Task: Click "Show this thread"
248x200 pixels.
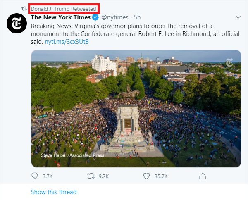Action: (53, 192)
